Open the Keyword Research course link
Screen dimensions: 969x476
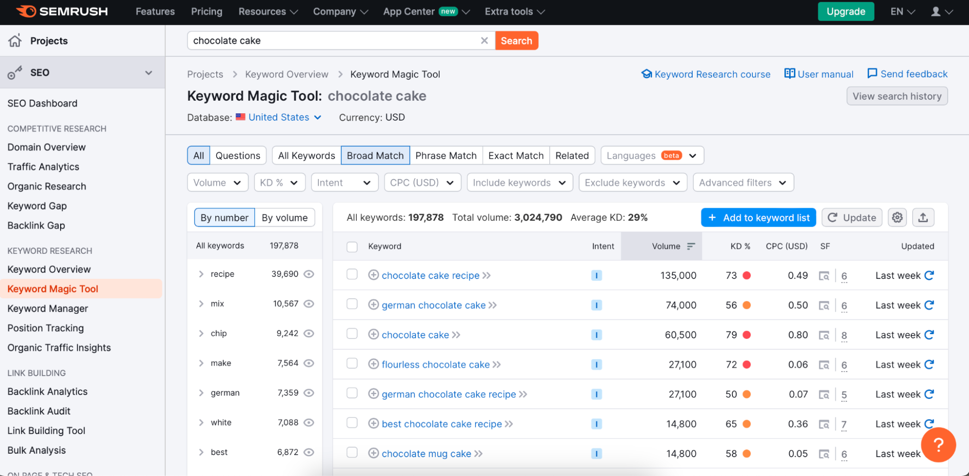(705, 74)
